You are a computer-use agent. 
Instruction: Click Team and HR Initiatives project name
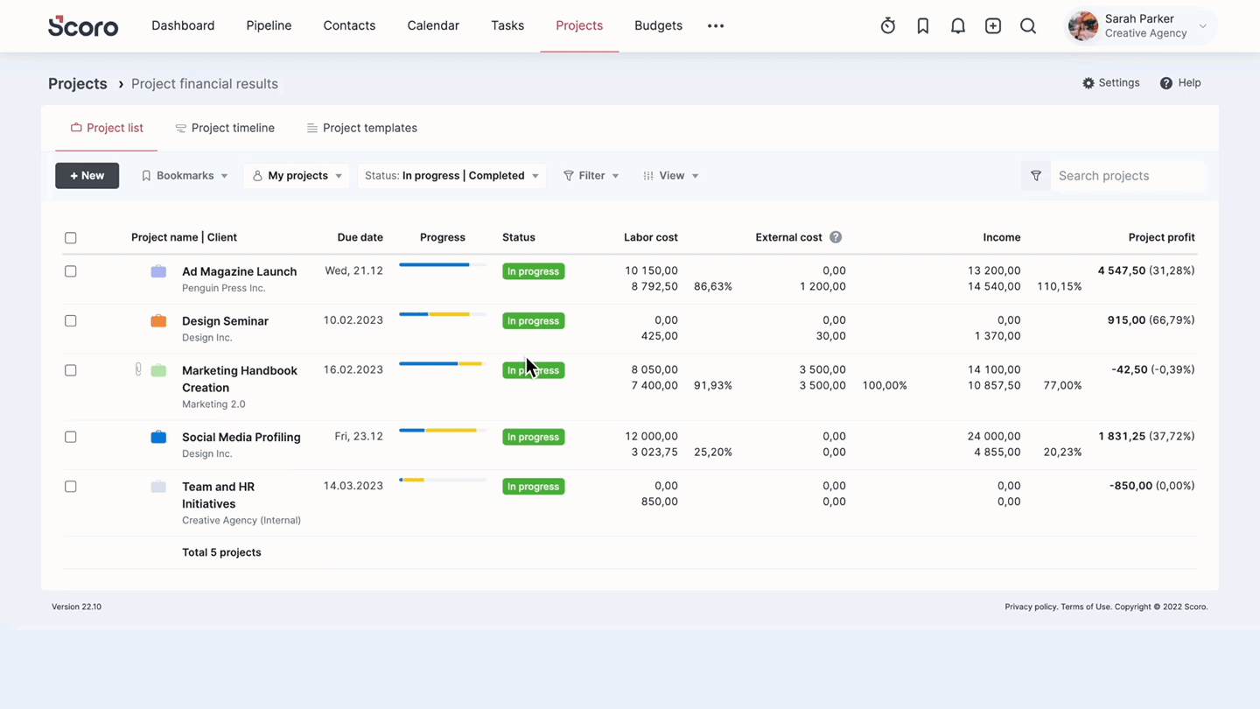click(x=218, y=495)
